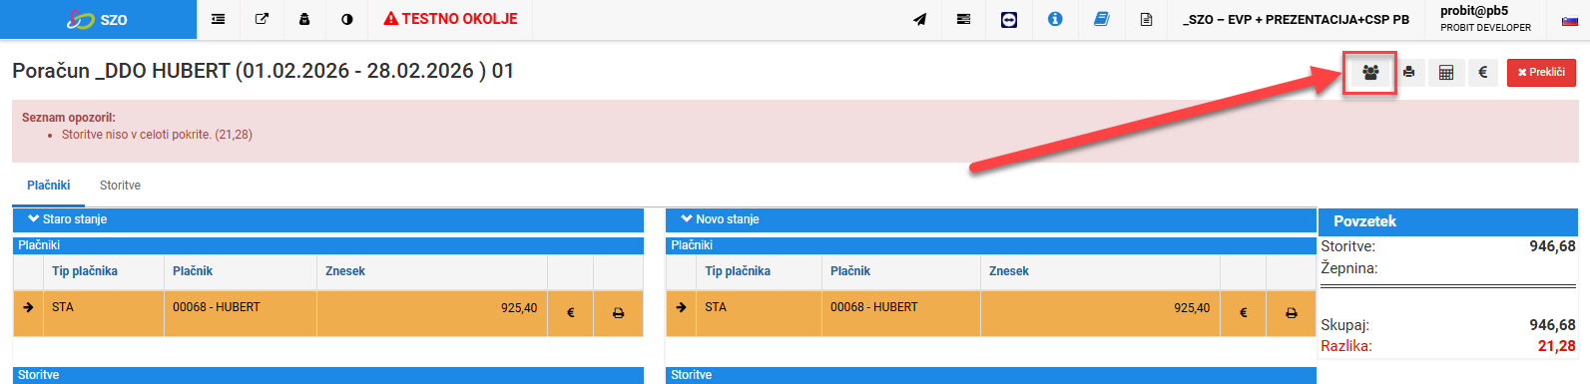
Task: Click the euro icon beside calculator
Action: (x=1483, y=73)
